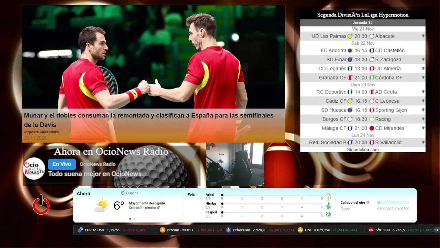Click the Árbol pollen tree icon
Screen dimensions: 440x248
tap(328, 197)
